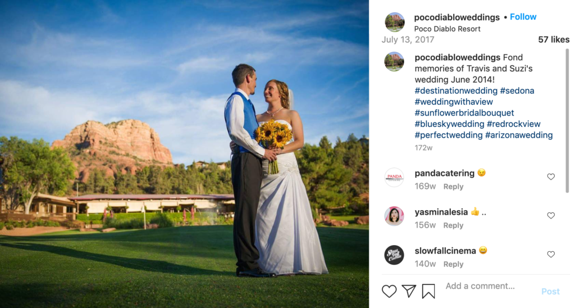Reply to the slowfallcinema comment

(453, 264)
